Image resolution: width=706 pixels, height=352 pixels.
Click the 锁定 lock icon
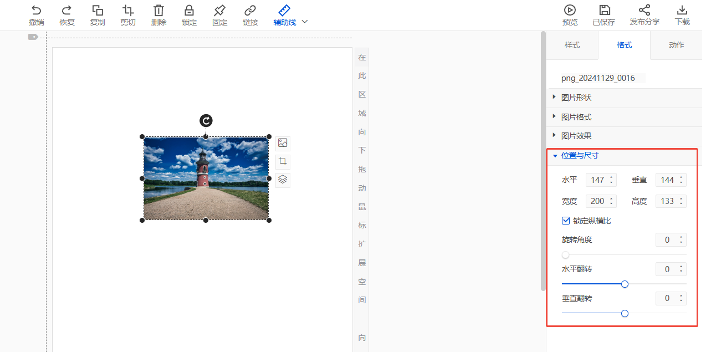[x=189, y=10]
